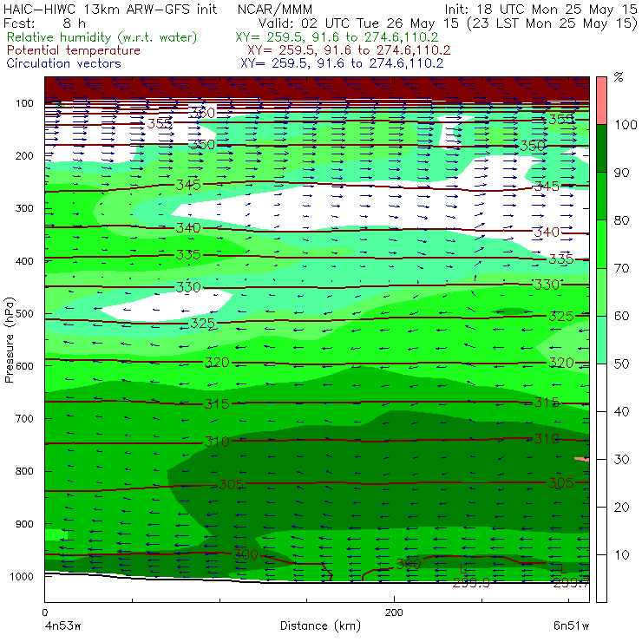
Task: Click the "Valid: 02 UTC Tue 26 May 15" text
Action: [358, 23]
